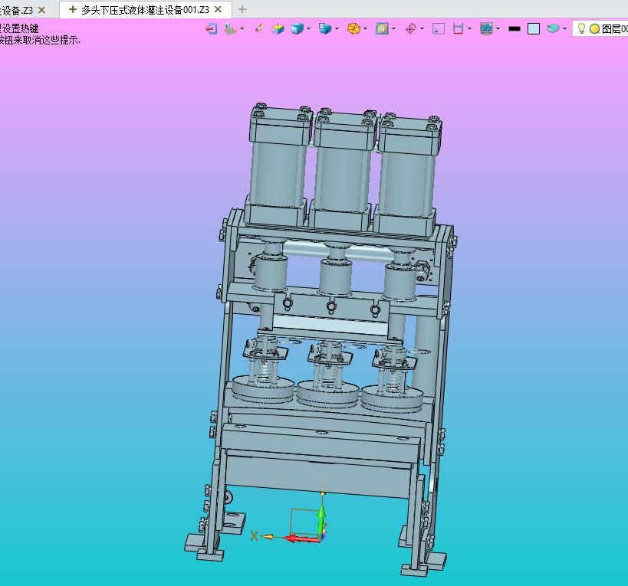Open the dimension measure dropdown arrow
Image resolution: width=628 pixels, height=586 pixels.
coord(469,29)
